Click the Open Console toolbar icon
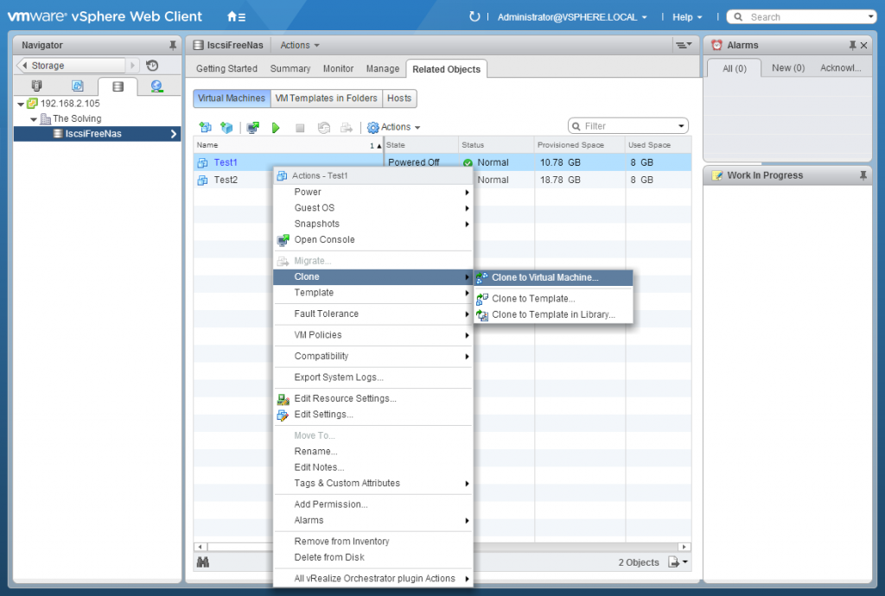Viewport: 885px width, 596px height. tap(252, 127)
